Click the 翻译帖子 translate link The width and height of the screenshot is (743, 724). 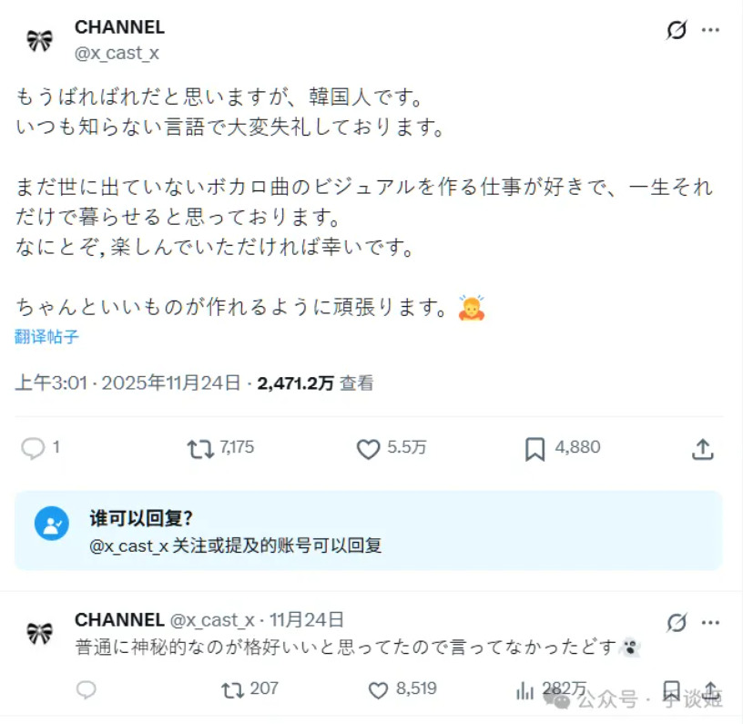click(46, 337)
